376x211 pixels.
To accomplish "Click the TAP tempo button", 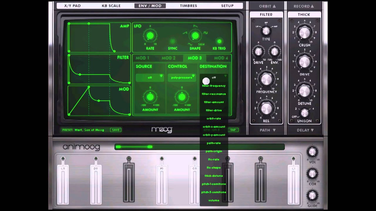I will pos(233,130).
